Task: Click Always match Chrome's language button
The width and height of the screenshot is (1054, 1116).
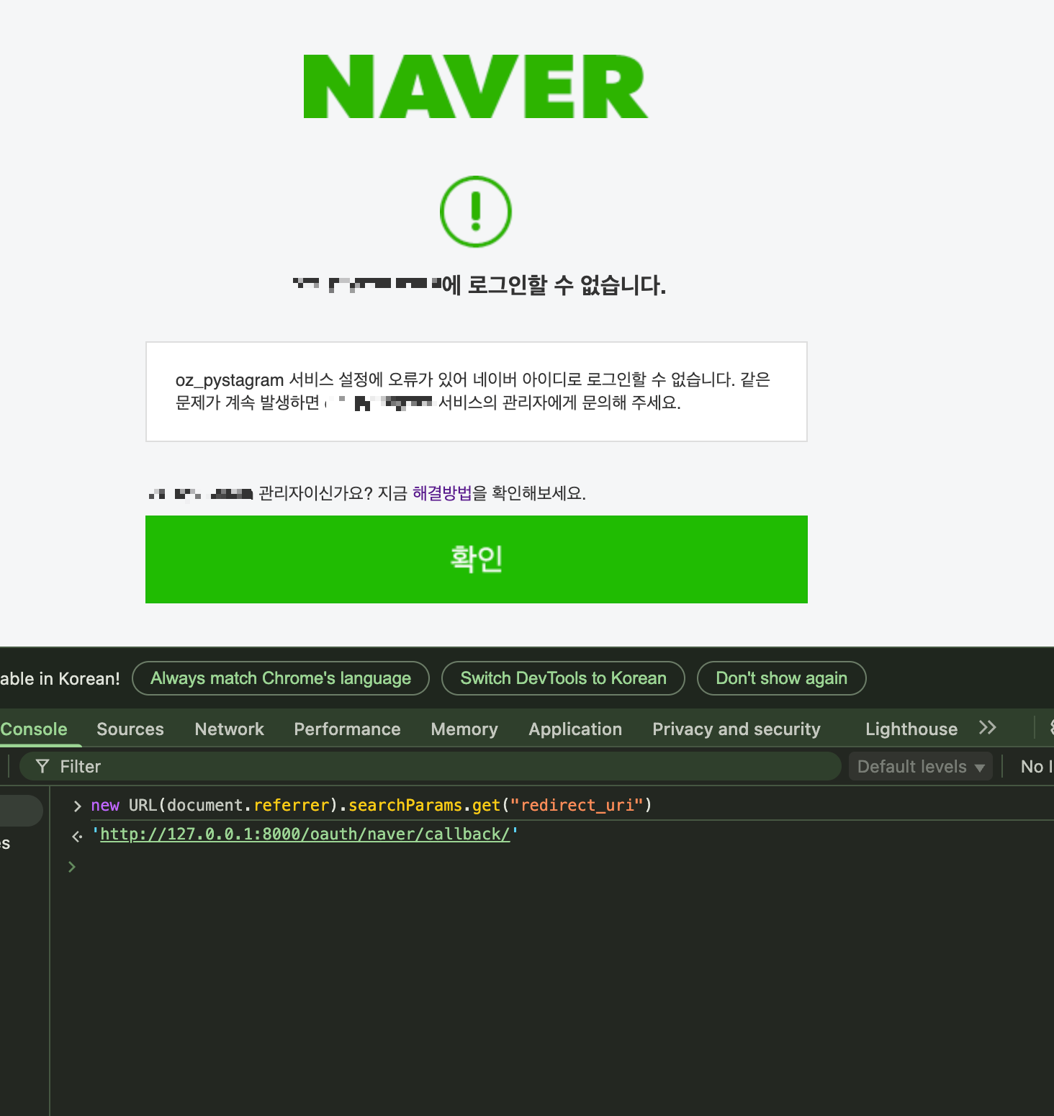Action: [x=281, y=678]
